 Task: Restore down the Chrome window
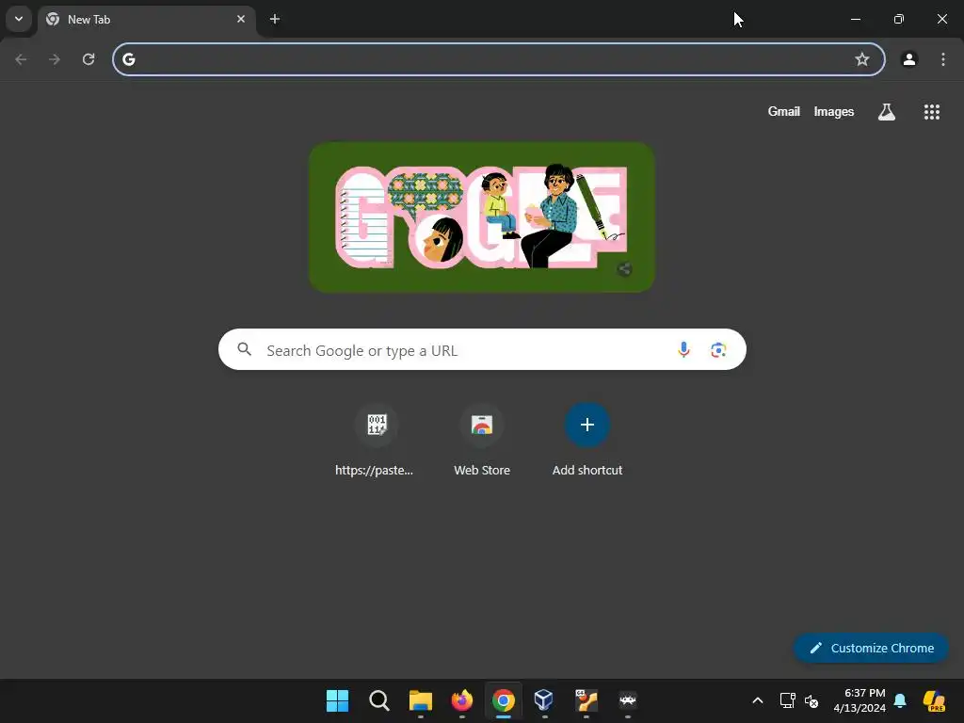(899, 19)
